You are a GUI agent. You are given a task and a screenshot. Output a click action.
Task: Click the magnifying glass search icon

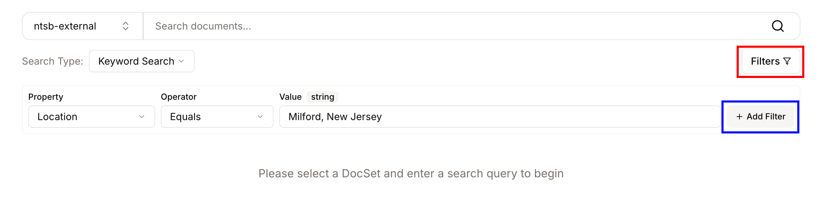click(778, 26)
